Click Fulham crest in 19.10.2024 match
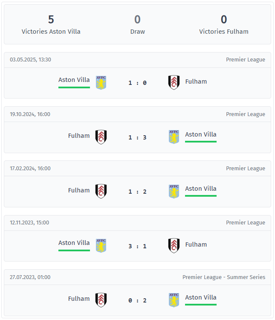 [x=101, y=137]
